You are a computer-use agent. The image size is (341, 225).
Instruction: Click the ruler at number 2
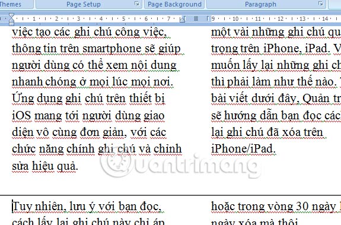point(56,19)
